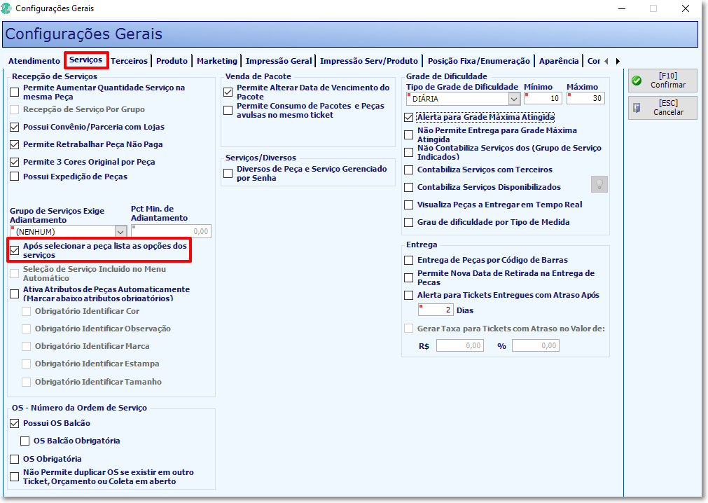
Task: Open Tipo de Grade de Dificuldade dropdown
Action: (x=514, y=99)
